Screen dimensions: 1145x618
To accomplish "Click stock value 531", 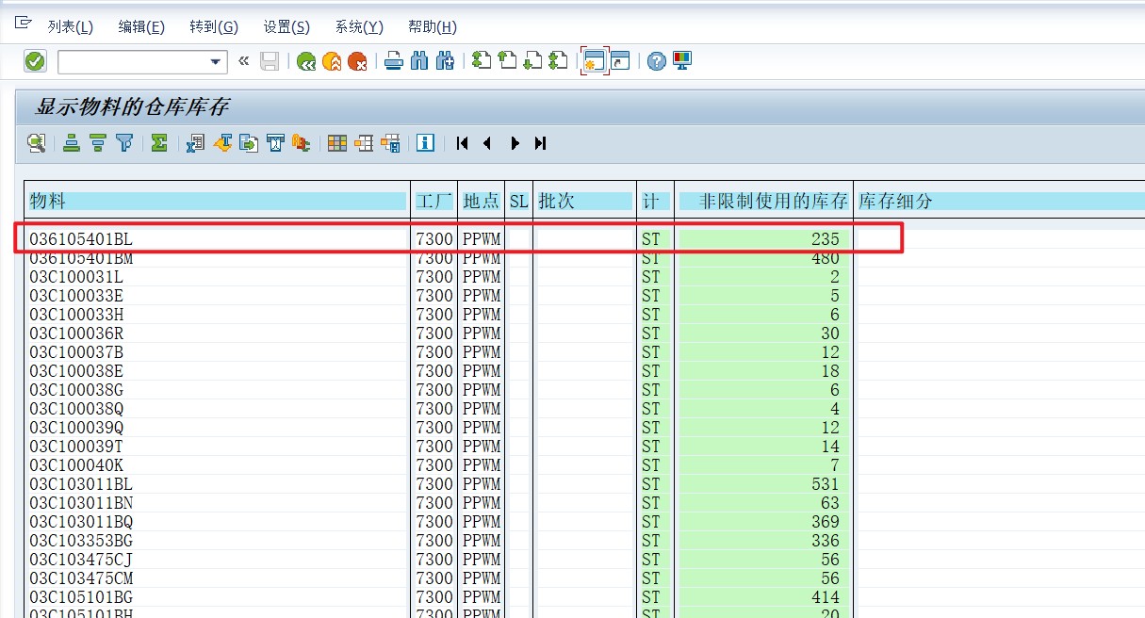I will point(825,484).
